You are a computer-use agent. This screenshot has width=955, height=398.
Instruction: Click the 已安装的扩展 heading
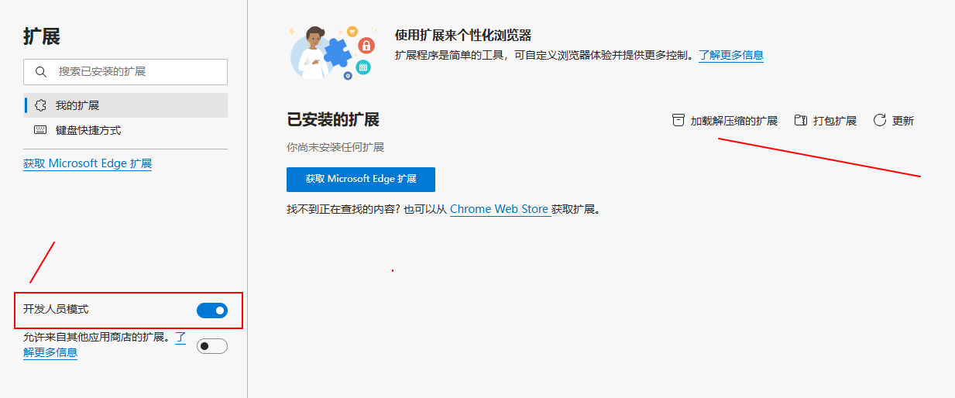333,120
